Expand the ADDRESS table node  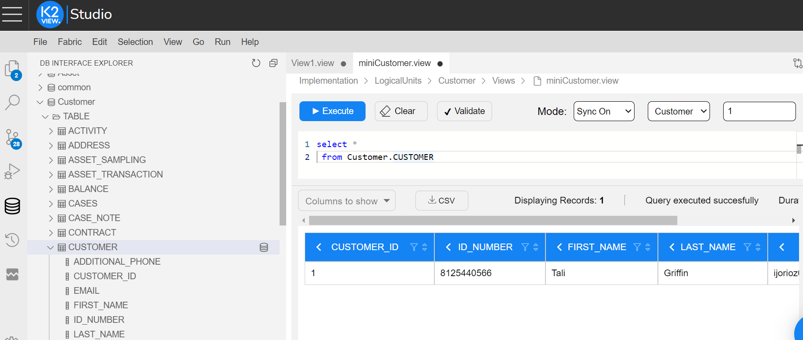point(51,145)
